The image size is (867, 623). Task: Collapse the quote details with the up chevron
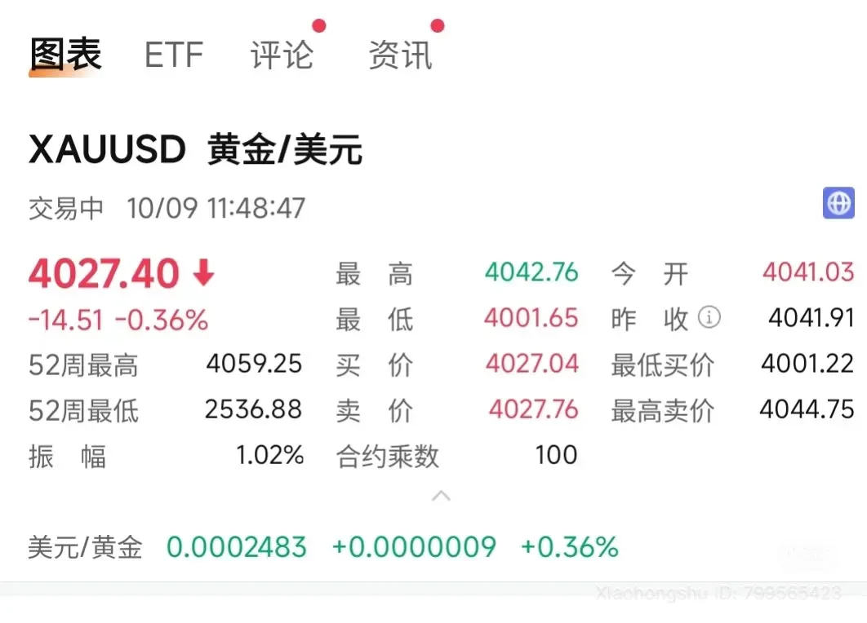pyautogui.click(x=441, y=495)
